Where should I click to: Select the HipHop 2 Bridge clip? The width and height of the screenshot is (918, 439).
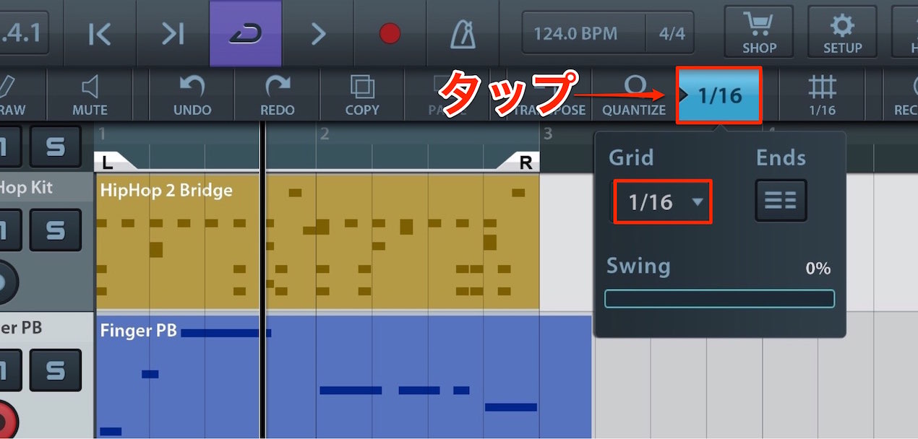[x=317, y=241]
